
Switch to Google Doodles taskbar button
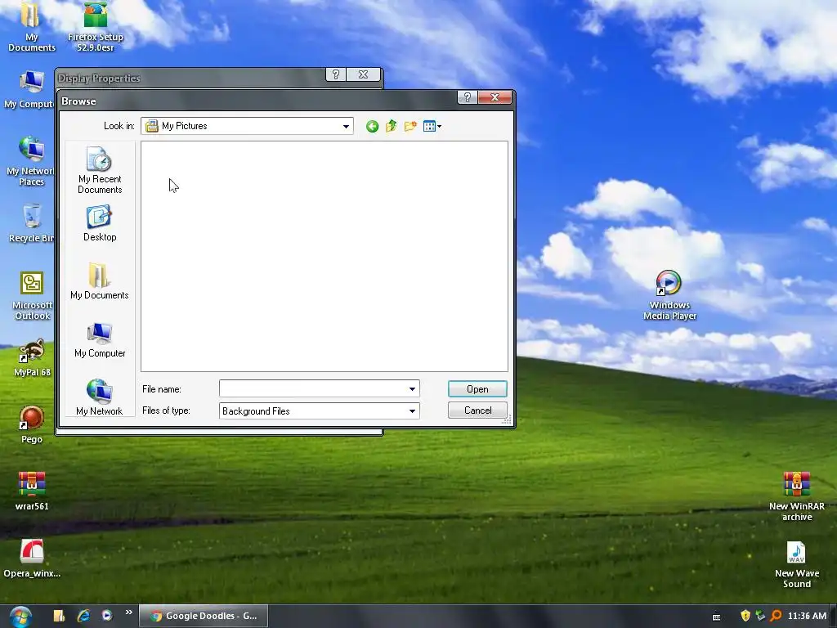point(204,616)
